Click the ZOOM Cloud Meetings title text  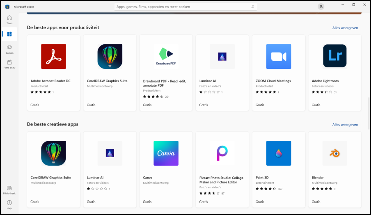point(273,81)
